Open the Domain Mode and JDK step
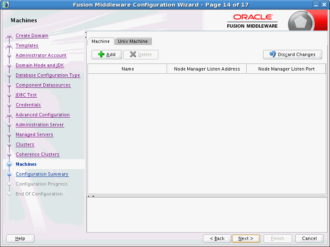The image size is (330, 247). 40,65
